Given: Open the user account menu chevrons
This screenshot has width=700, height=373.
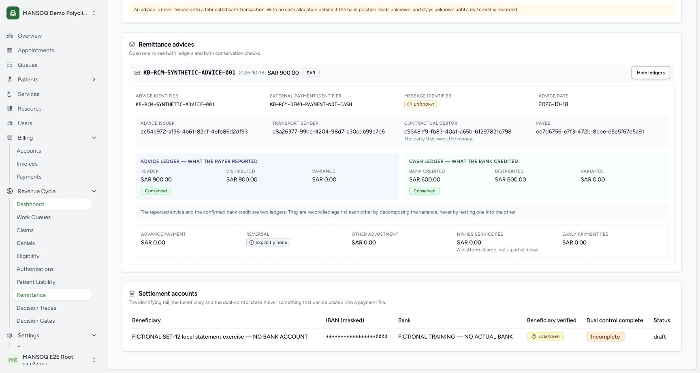Looking at the screenshot, I should click(x=94, y=360).
